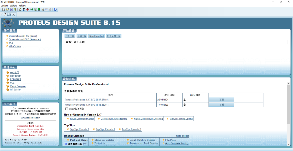Click the book icon beside IoT Builder
The width and height of the screenshot is (293, 151).
coord(8,90)
